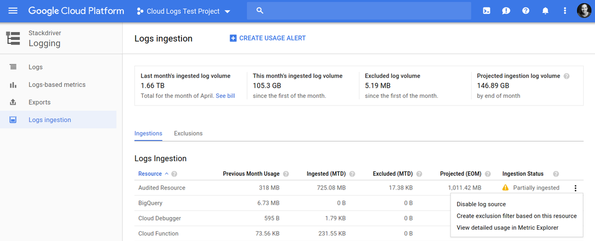This screenshot has width=595, height=241.
Task: Select Logs ingestion in the sidebar
Action: (58, 120)
